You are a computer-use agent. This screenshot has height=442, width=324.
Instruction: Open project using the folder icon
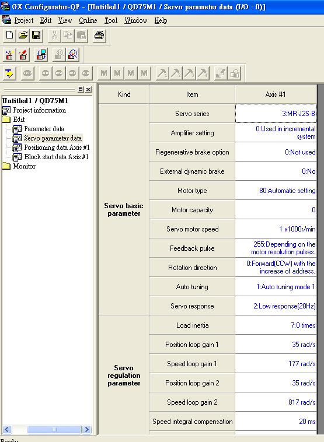[x=23, y=36]
